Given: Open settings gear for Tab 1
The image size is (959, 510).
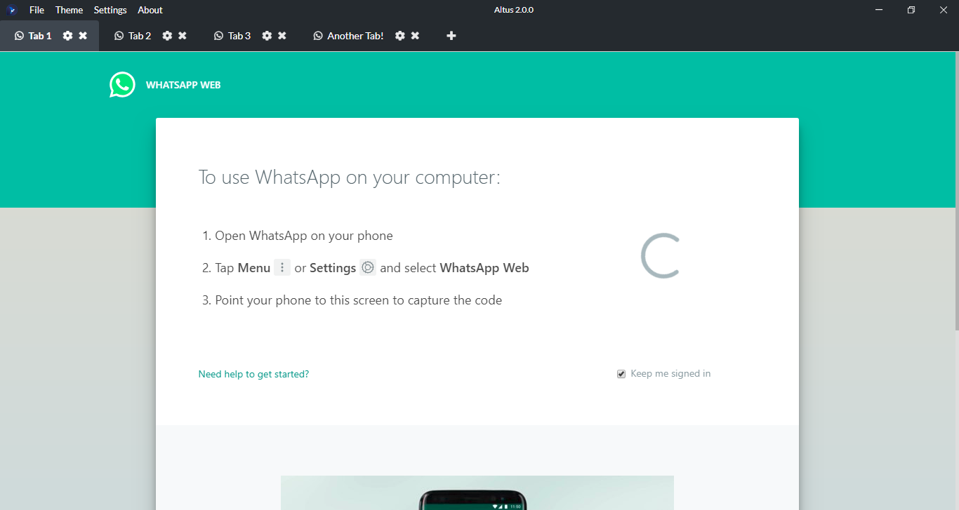Looking at the screenshot, I should coord(67,36).
